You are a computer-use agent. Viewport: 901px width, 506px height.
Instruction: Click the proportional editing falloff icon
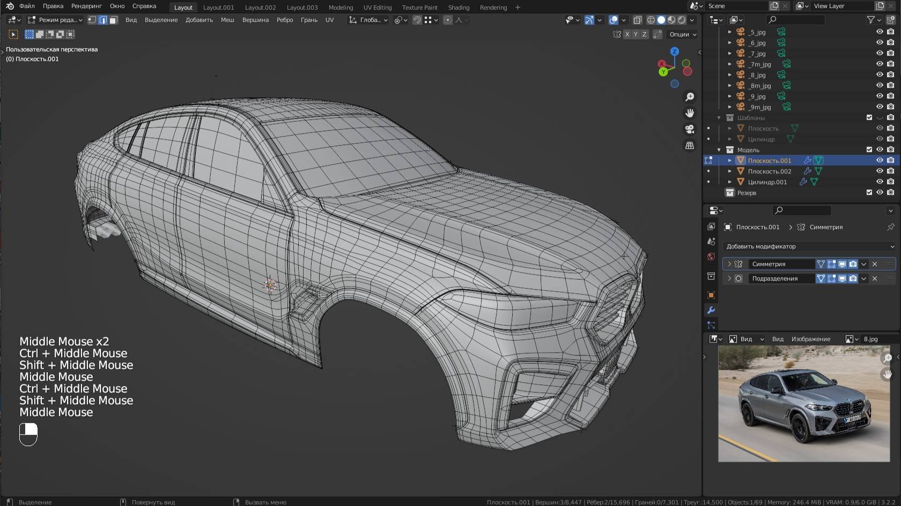coord(459,20)
